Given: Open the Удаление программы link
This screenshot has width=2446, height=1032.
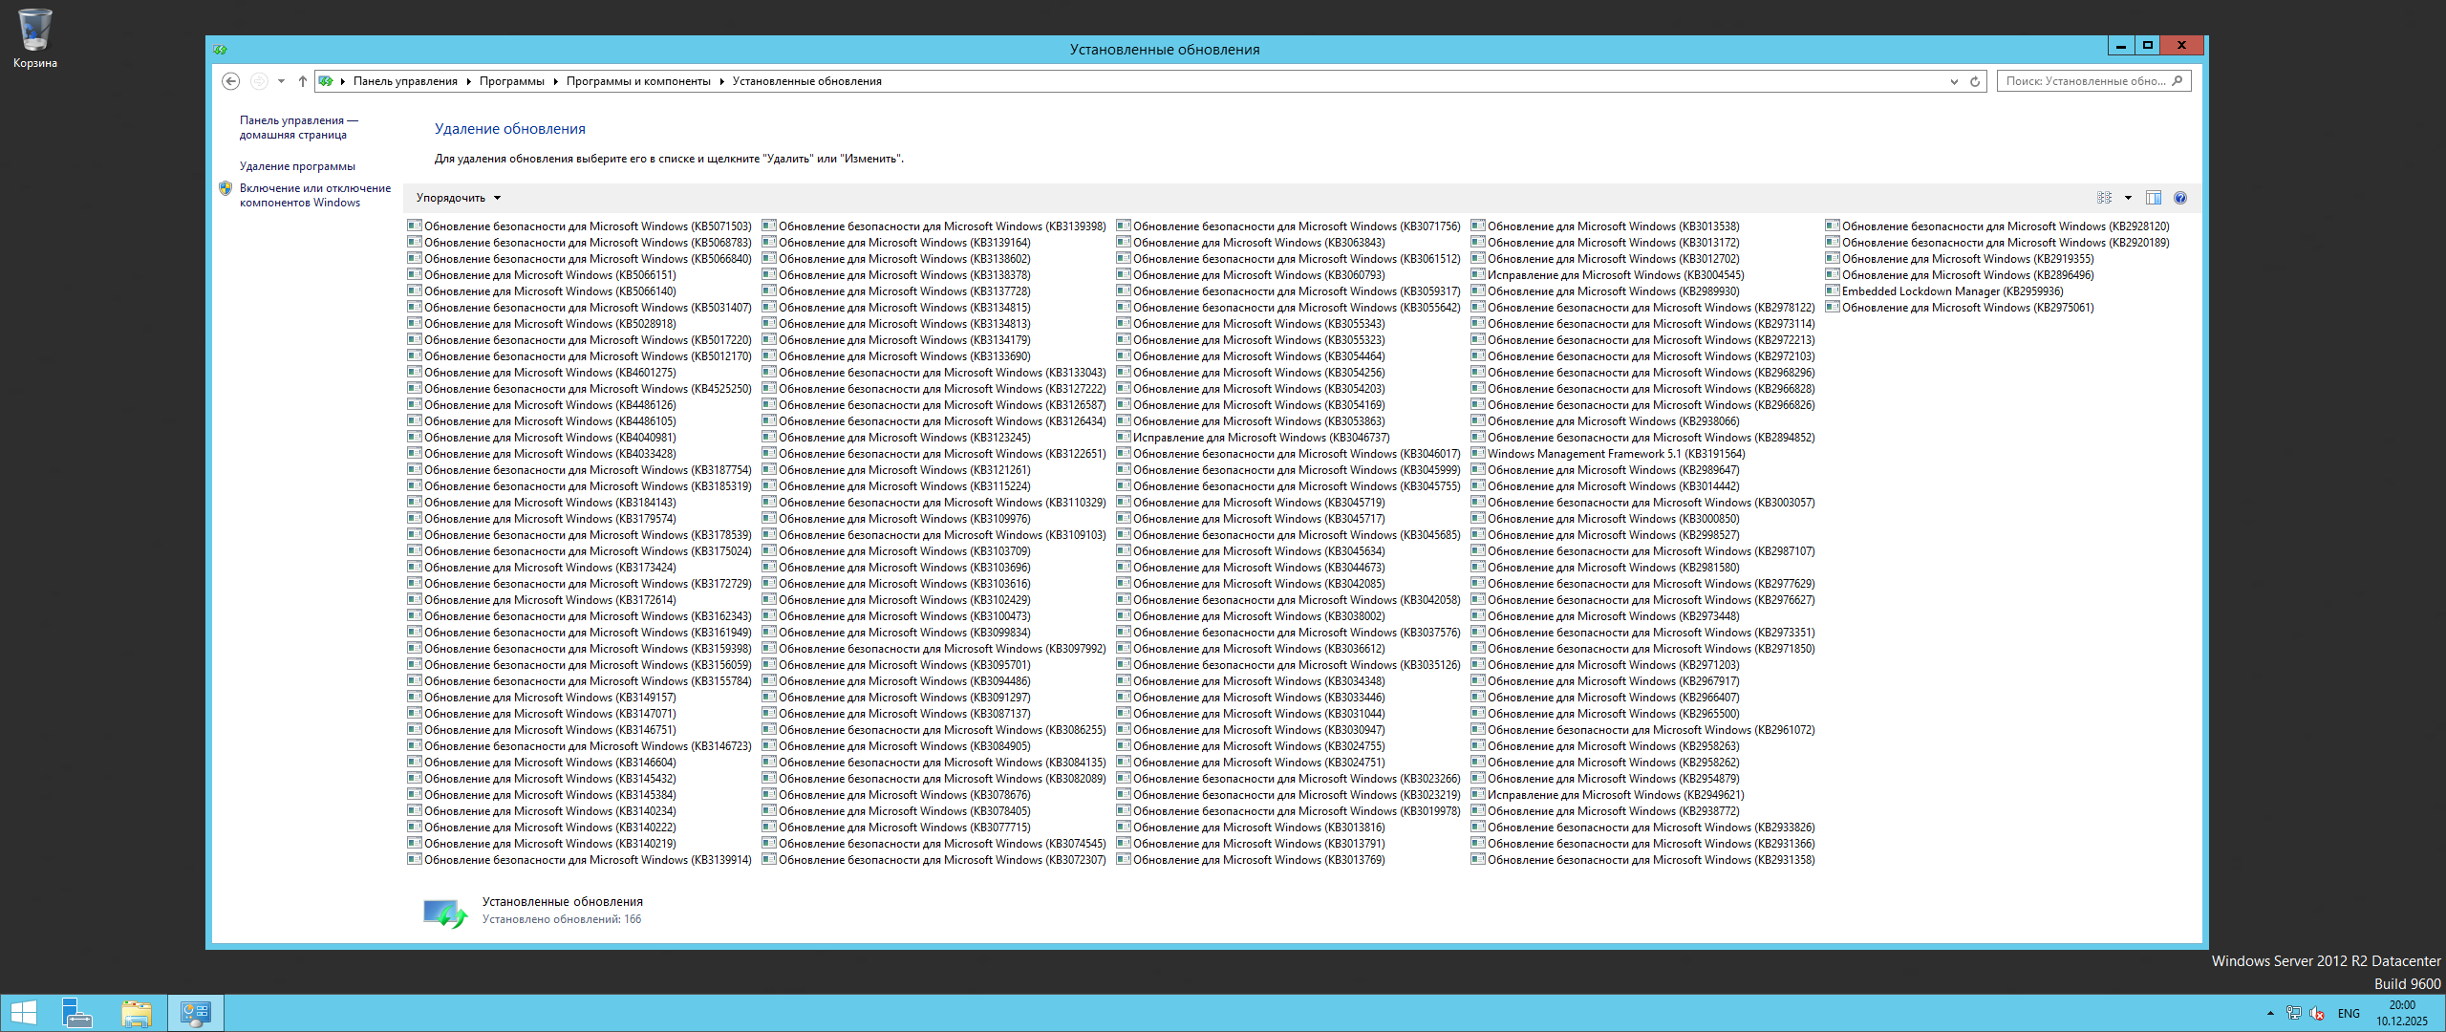Looking at the screenshot, I should point(297,166).
